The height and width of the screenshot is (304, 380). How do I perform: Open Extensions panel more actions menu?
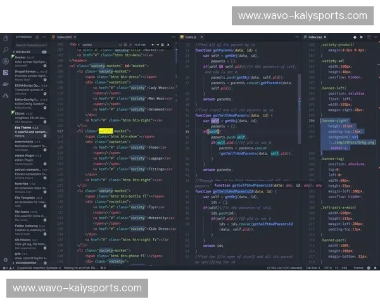pos(45,37)
